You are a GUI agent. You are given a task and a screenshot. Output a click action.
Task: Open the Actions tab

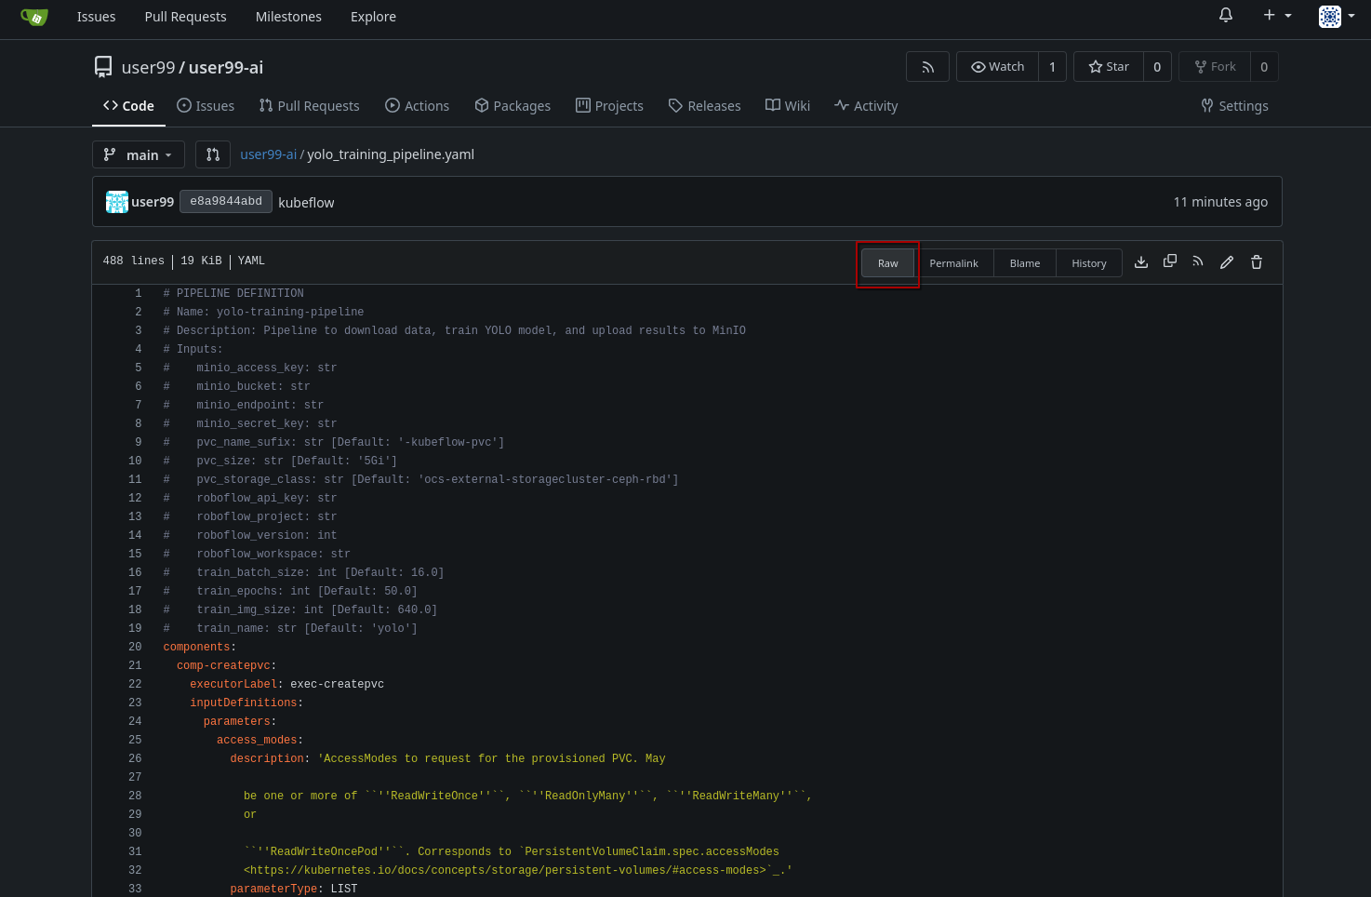(x=417, y=106)
